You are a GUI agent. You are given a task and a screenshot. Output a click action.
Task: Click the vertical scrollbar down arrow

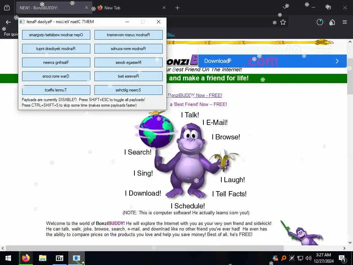click(x=350, y=243)
